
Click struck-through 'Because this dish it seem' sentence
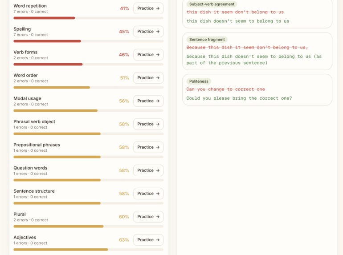[247, 48]
